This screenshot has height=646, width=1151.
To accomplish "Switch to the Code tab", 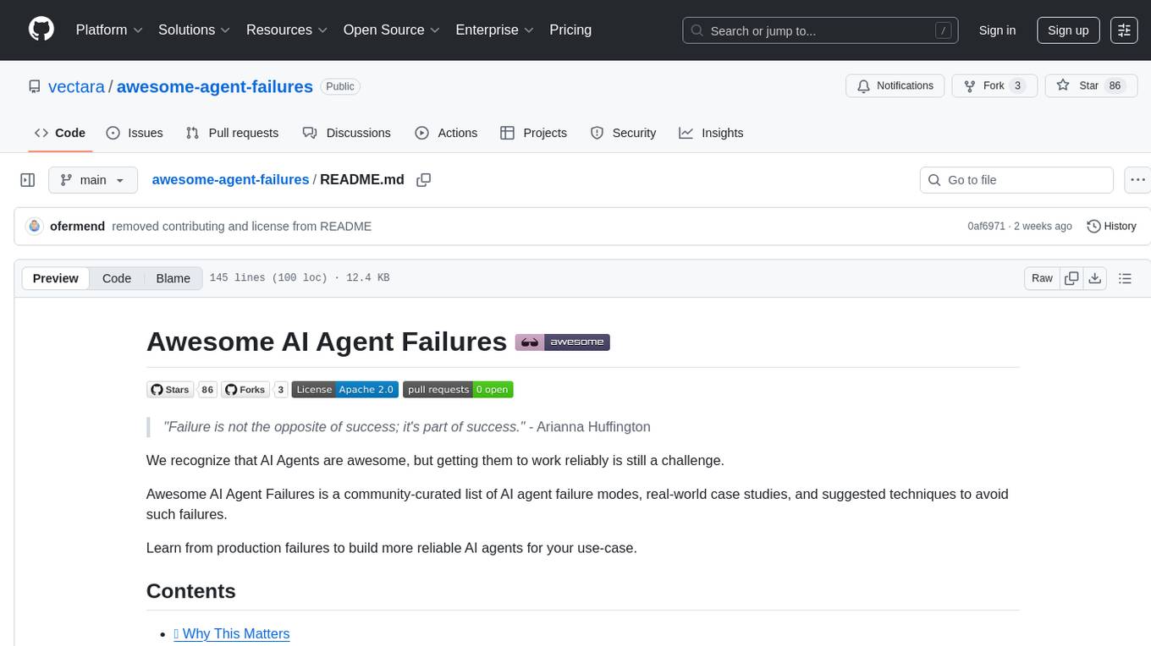I will click(x=60, y=133).
